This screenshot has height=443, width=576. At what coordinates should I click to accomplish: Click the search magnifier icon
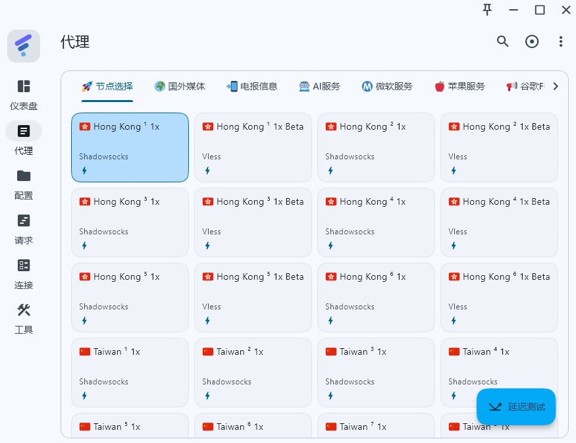point(502,41)
